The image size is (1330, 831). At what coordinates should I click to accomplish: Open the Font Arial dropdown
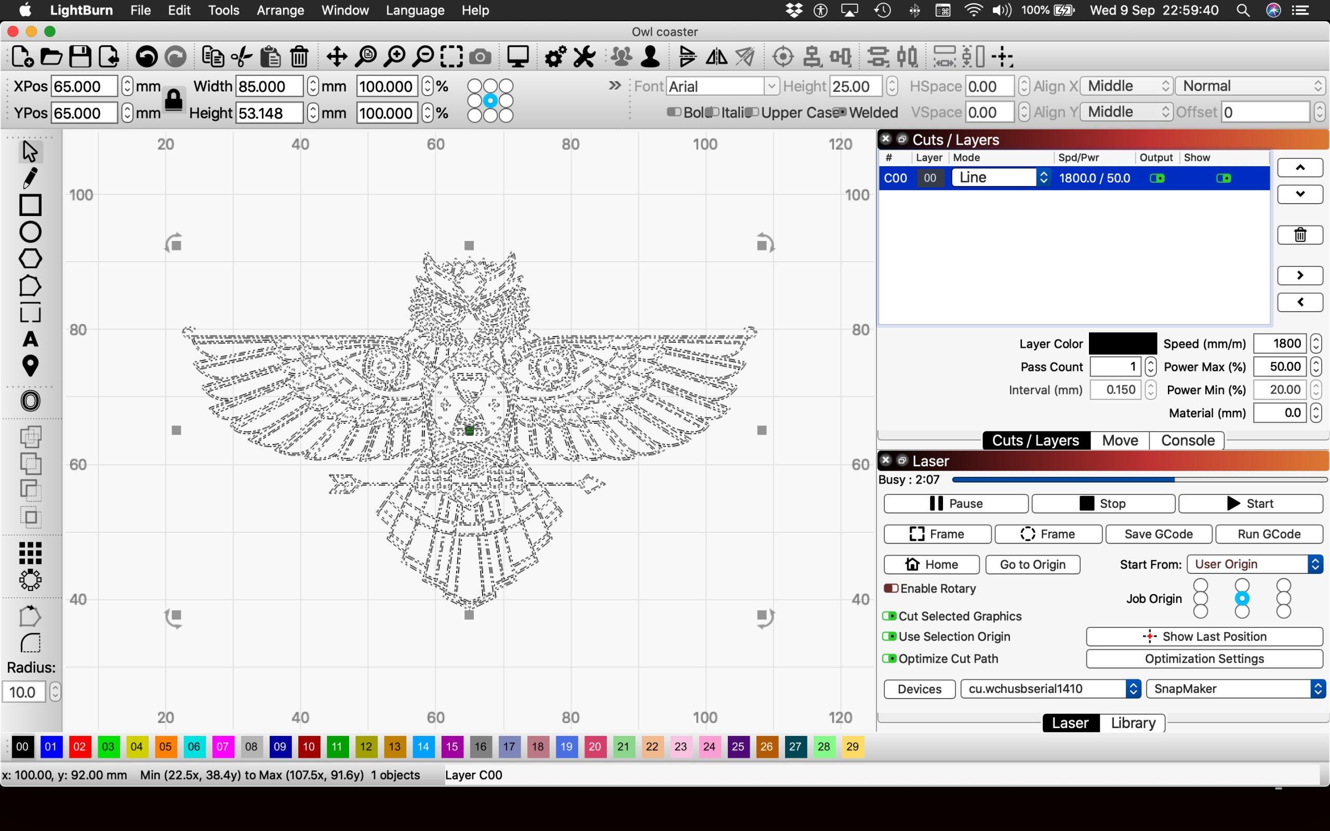(722, 86)
